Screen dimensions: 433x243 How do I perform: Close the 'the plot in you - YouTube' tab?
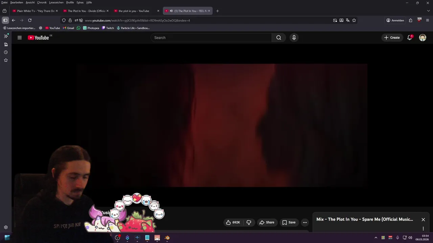(158, 11)
